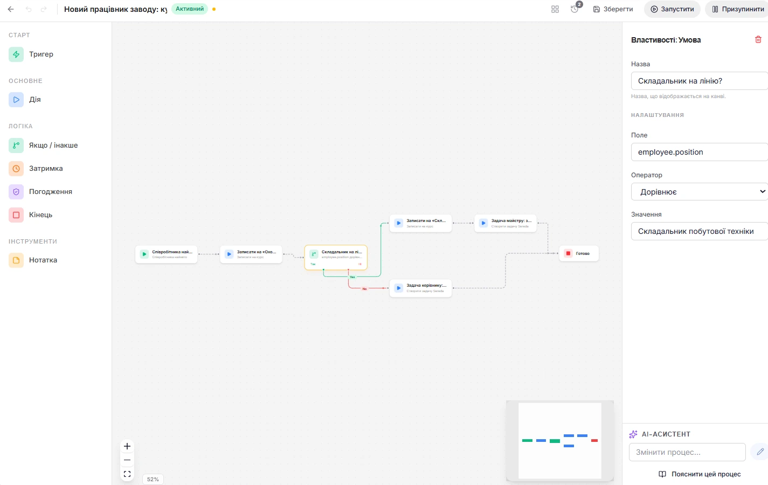Image resolution: width=768 pixels, height=485 pixels.
Task: Click the Погодження shield icon
Action: [x=16, y=192]
